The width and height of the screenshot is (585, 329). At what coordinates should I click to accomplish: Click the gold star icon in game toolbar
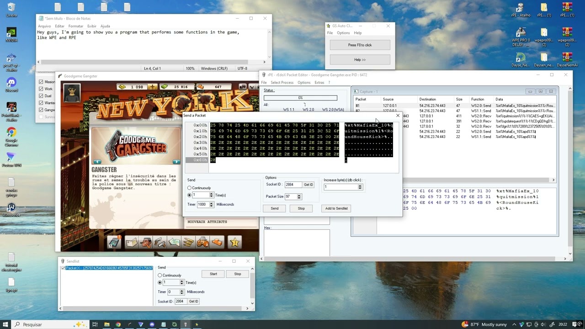click(234, 242)
